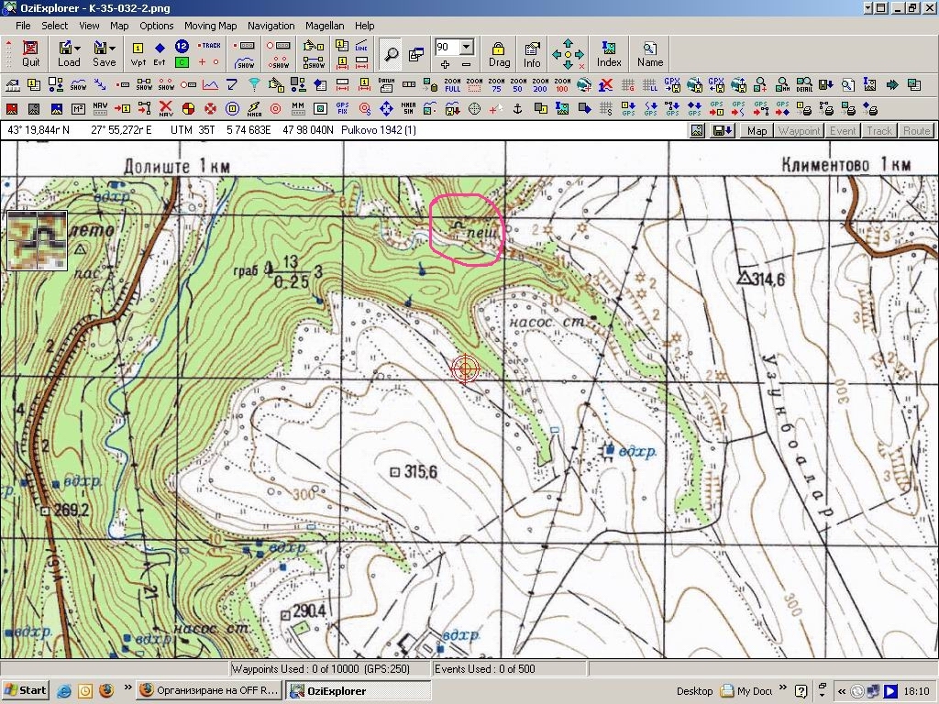Screen dimensions: 939x704
Task: Set zoom with the ZOOM 50 icon
Action: (x=518, y=85)
